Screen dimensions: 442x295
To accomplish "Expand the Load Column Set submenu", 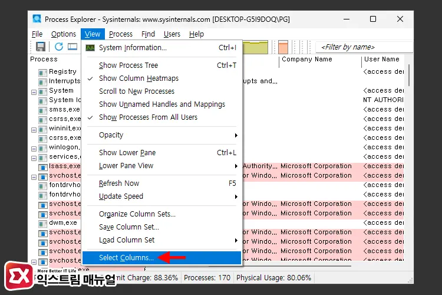I will click(x=162, y=240).
